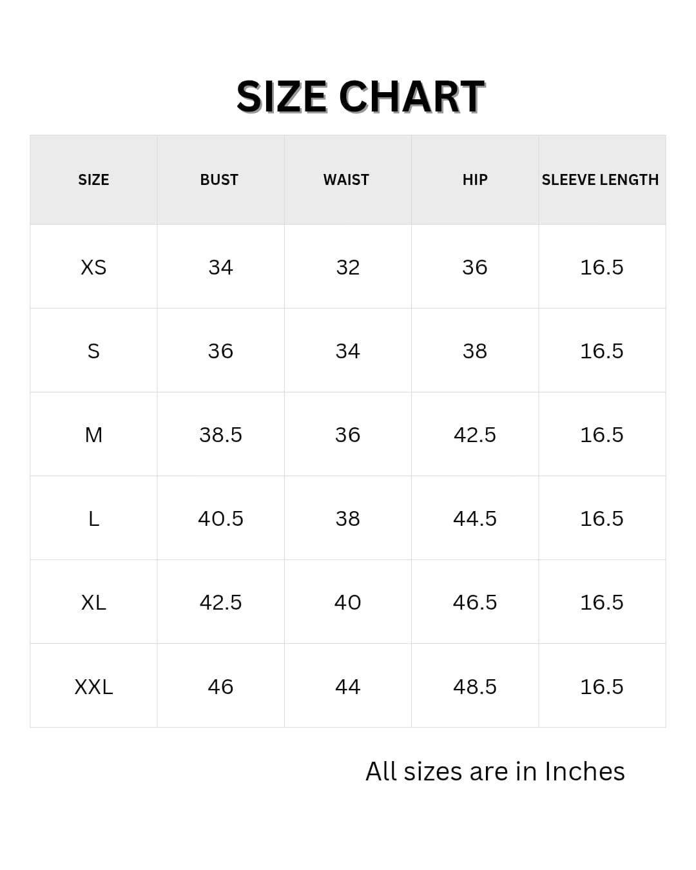
Task: Click the SIZE CHART title text
Action: pos(360,97)
